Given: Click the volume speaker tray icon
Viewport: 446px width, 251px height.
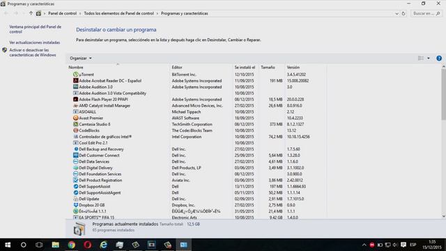Looking at the screenshot, I should 395,245.
